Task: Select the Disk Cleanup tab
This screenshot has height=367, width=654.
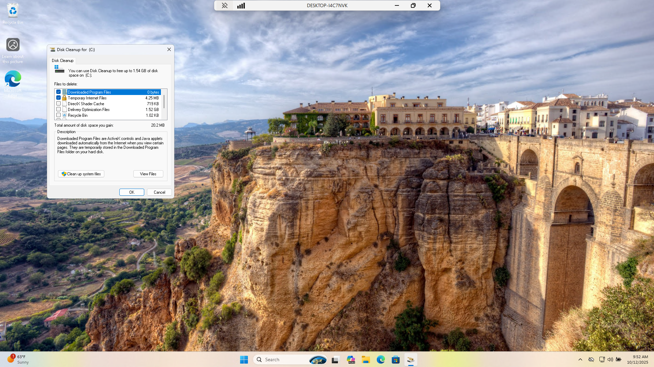Action: pyautogui.click(x=62, y=61)
